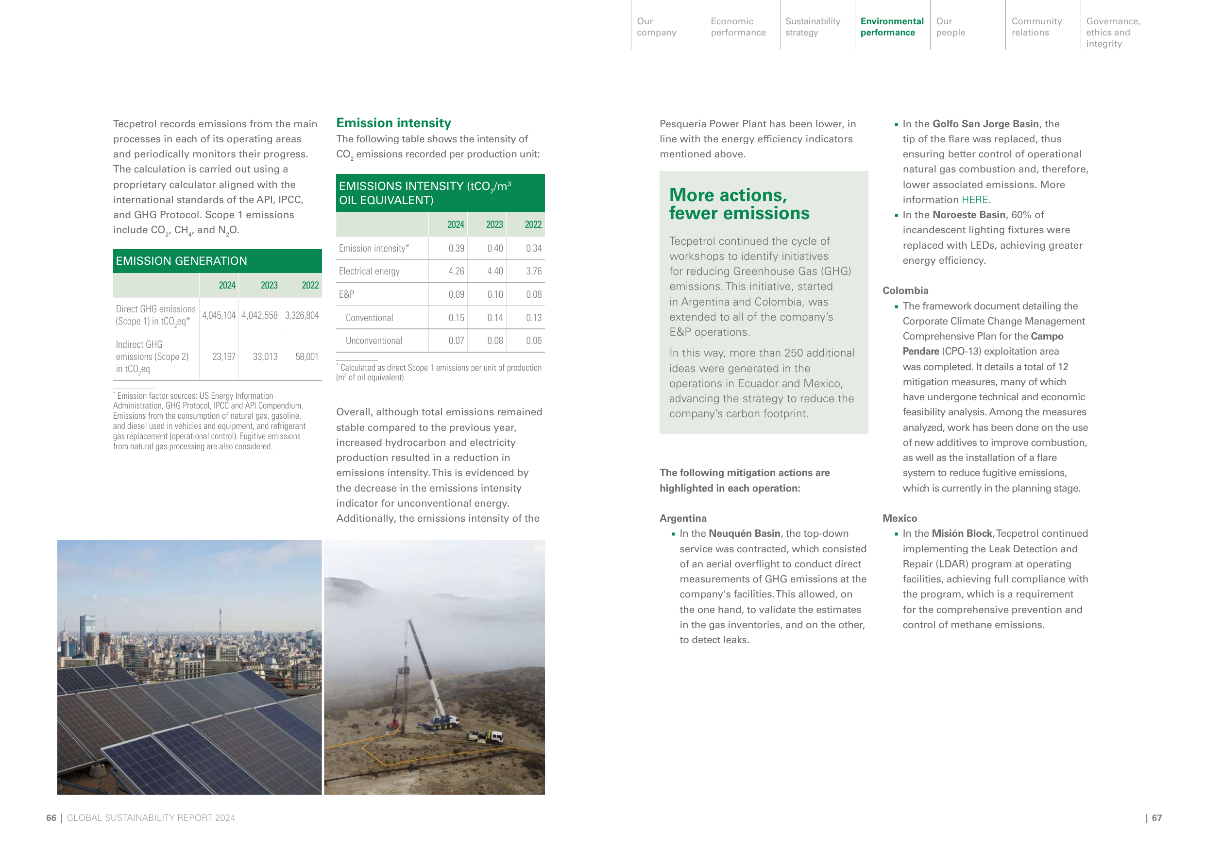Click the Emission intensity heading
Viewport: 1205px width, 852px height.
tap(393, 123)
